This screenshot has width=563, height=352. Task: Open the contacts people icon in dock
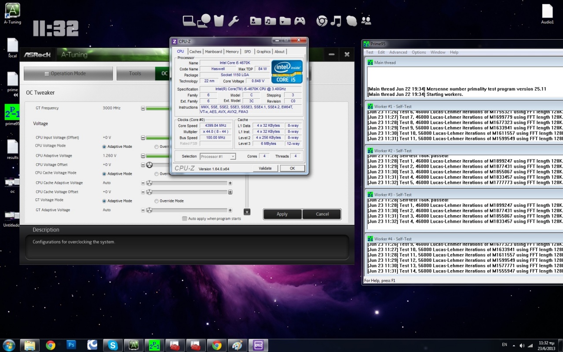coord(366,21)
